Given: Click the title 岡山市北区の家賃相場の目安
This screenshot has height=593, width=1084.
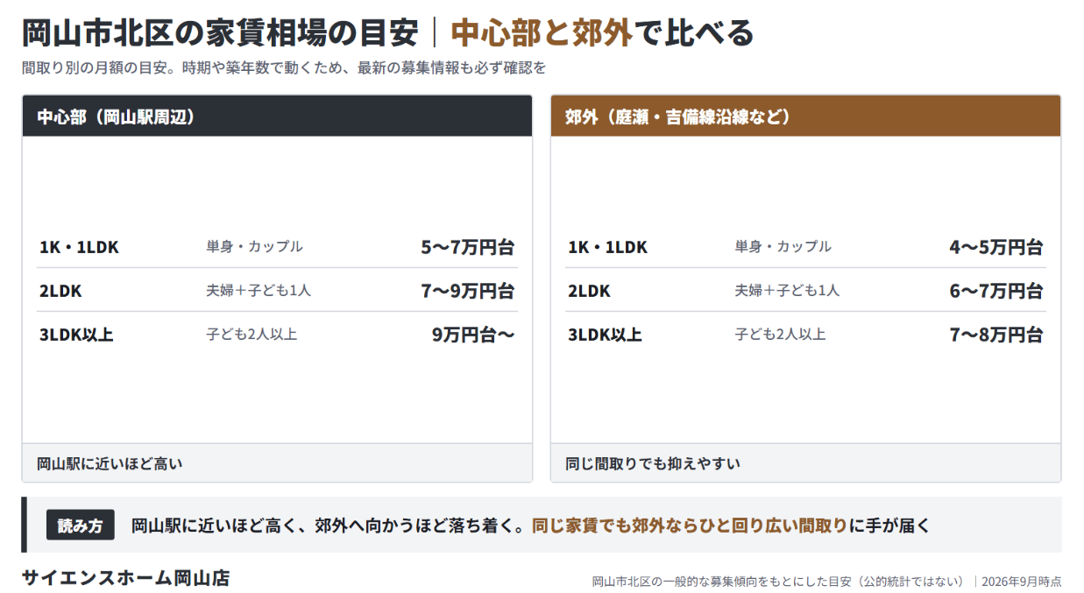Looking at the screenshot, I should coord(219,33).
